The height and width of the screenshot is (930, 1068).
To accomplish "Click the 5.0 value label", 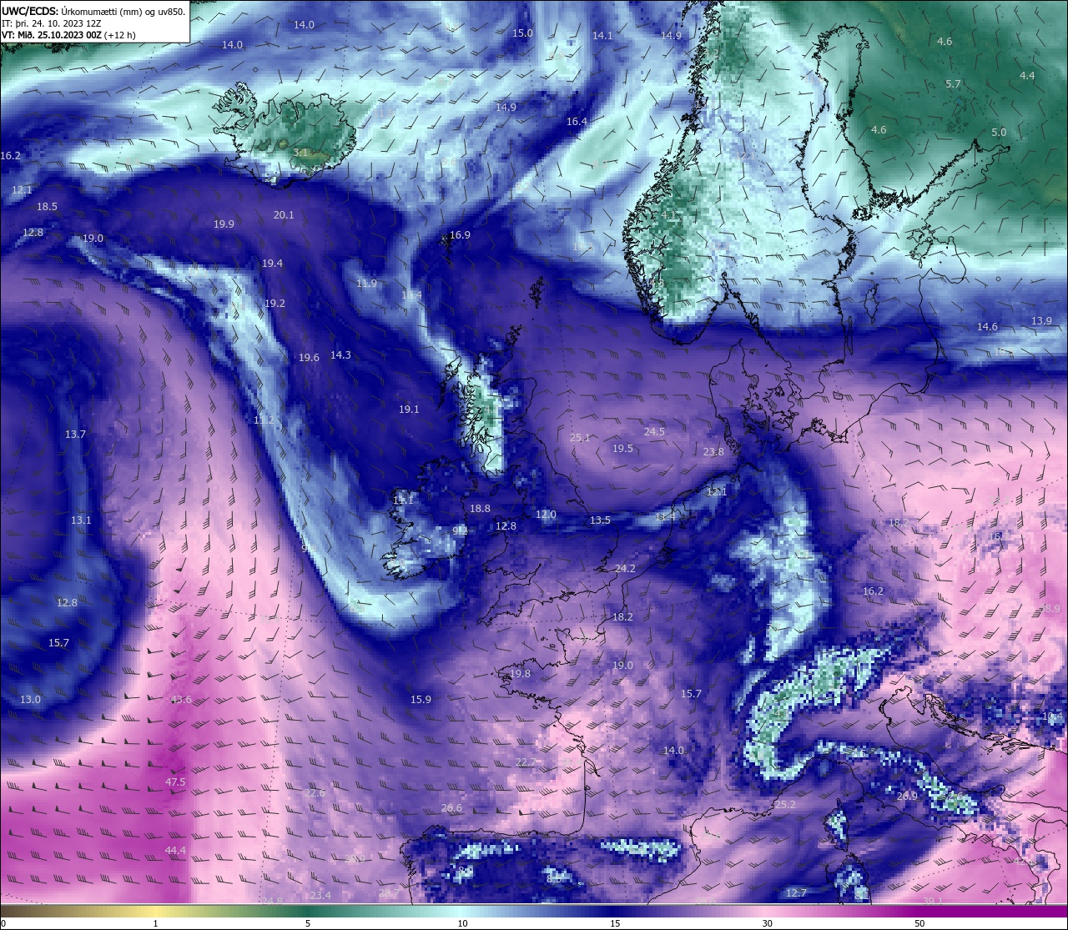I will pos(999,133).
